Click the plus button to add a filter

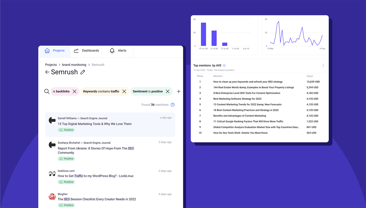click(179, 91)
